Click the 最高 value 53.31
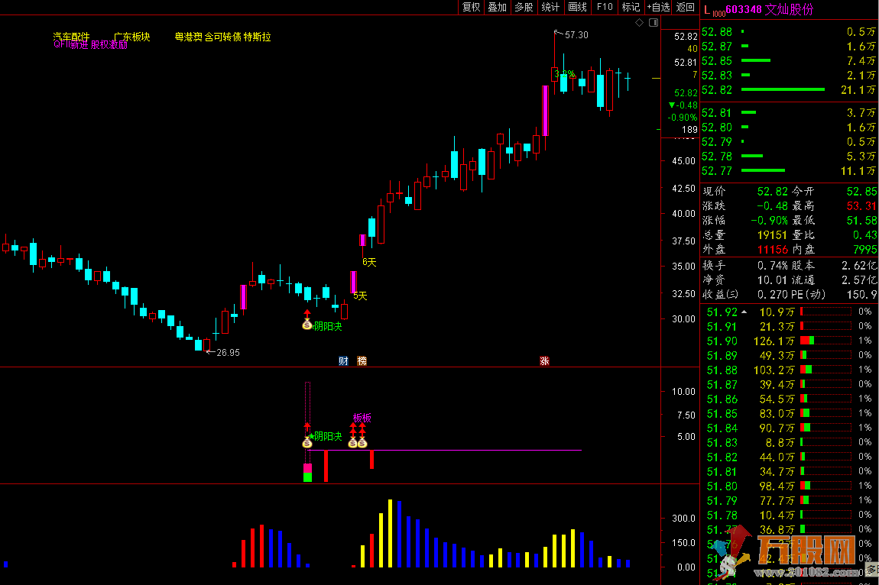This screenshot has height=585, width=879. [x=861, y=206]
